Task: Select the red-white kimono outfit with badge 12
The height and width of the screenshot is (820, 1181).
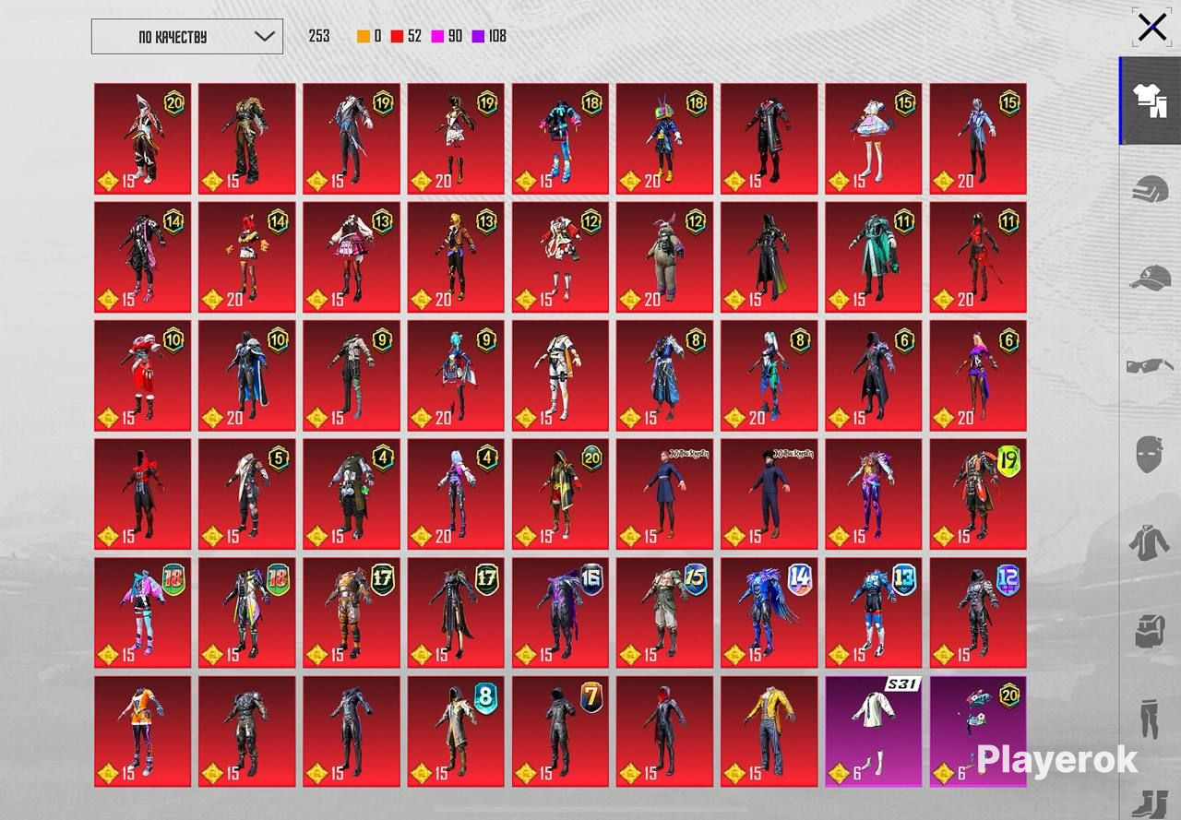Action: click(x=561, y=257)
